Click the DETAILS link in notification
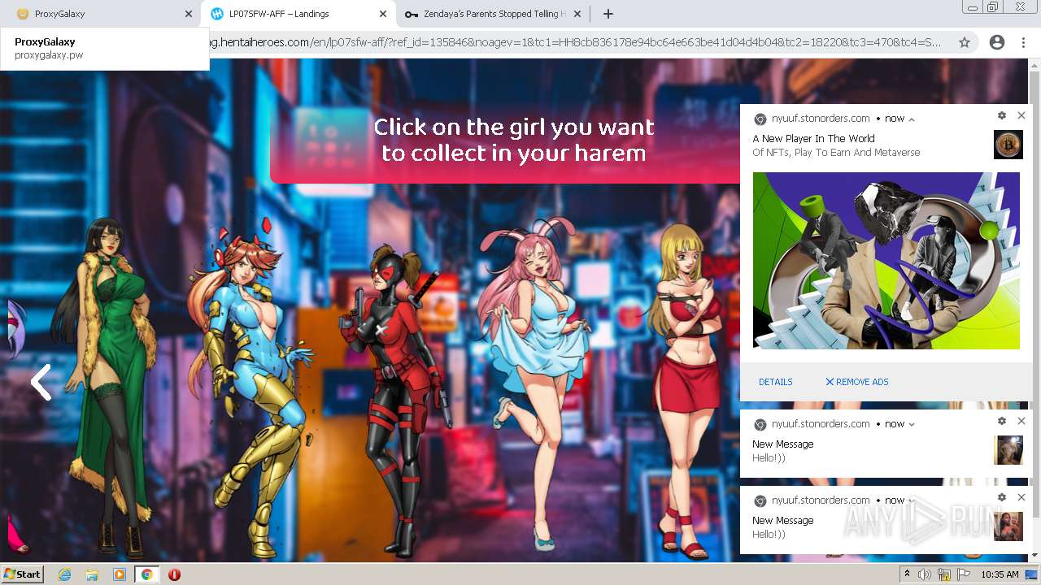 click(x=775, y=382)
